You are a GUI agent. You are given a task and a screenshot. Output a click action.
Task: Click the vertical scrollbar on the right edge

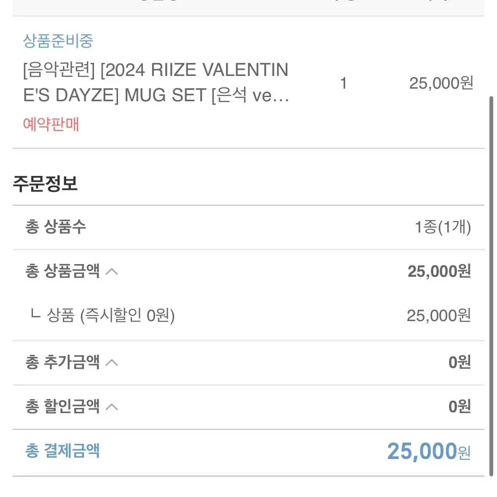coord(491,286)
